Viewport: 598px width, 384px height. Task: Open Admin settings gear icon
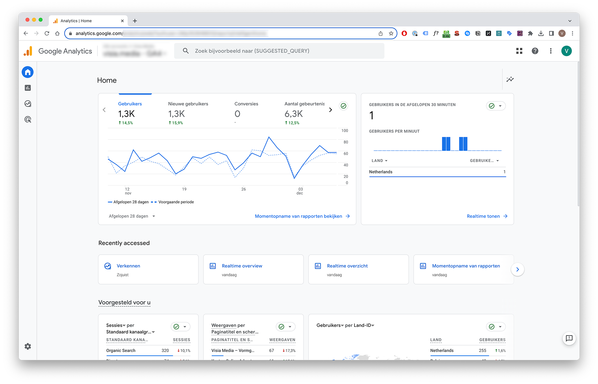(28, 346)
